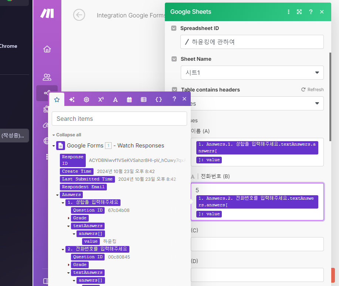Select the Response ID variable pill
Viewport: 339px width, 286px height.
coord(72,160)
